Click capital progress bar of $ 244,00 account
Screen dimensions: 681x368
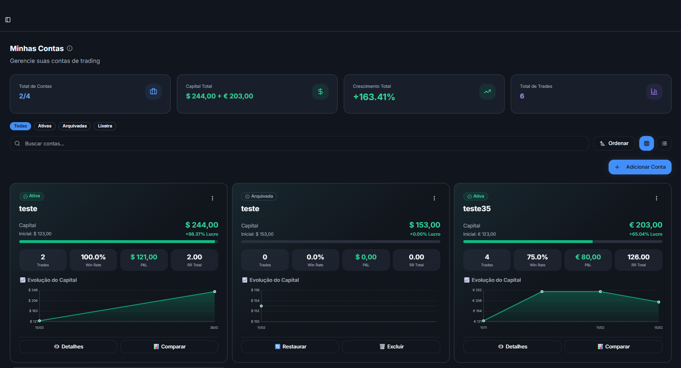(119, 242)
